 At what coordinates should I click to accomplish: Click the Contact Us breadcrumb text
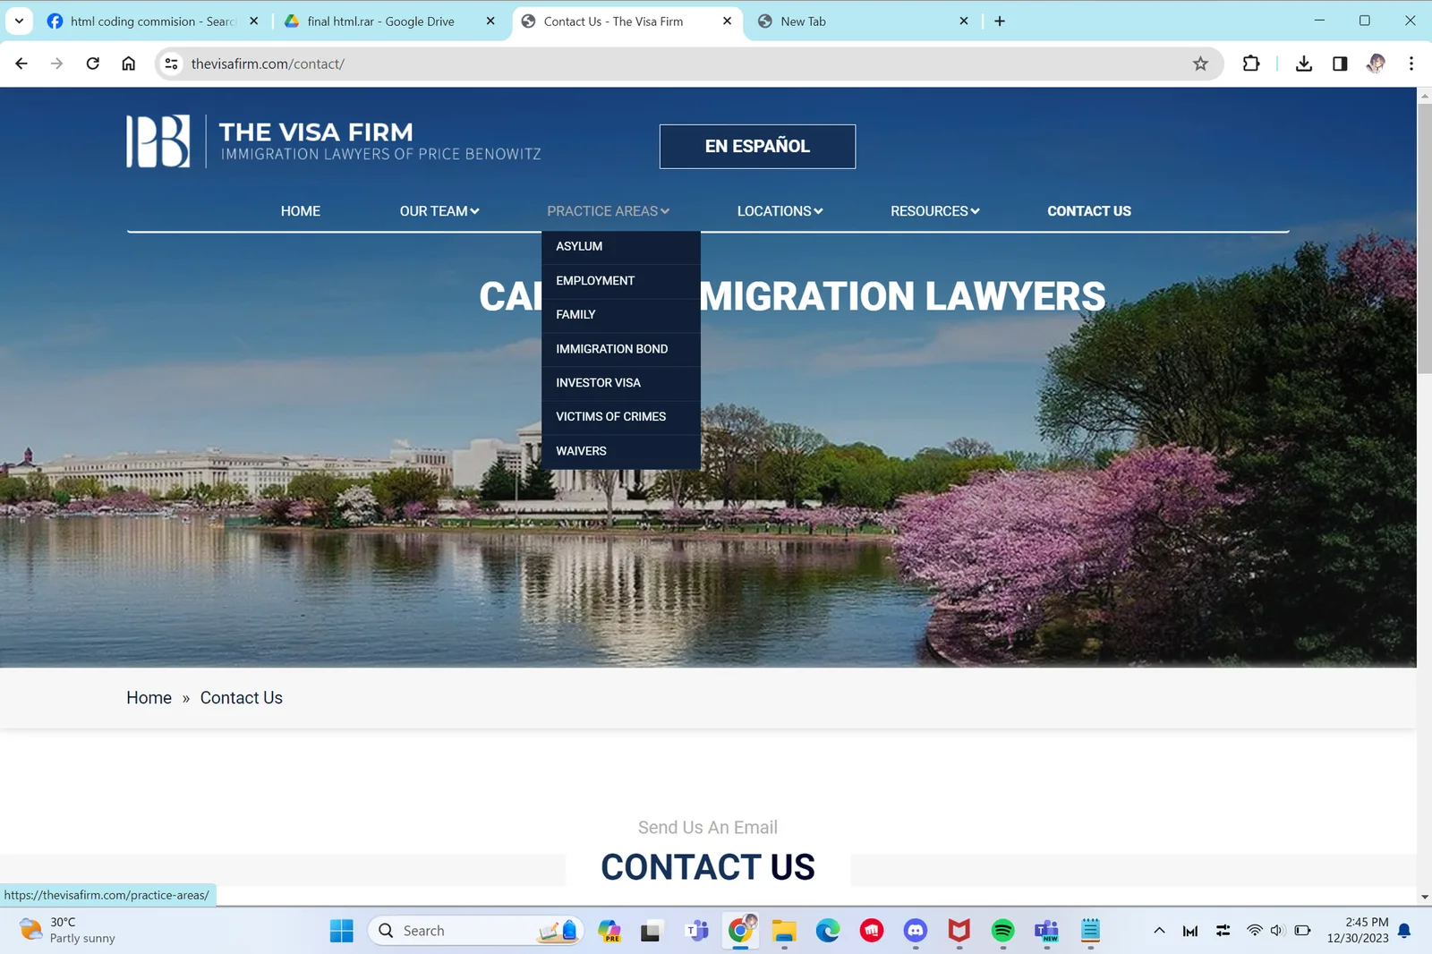[x=242, y=698]
